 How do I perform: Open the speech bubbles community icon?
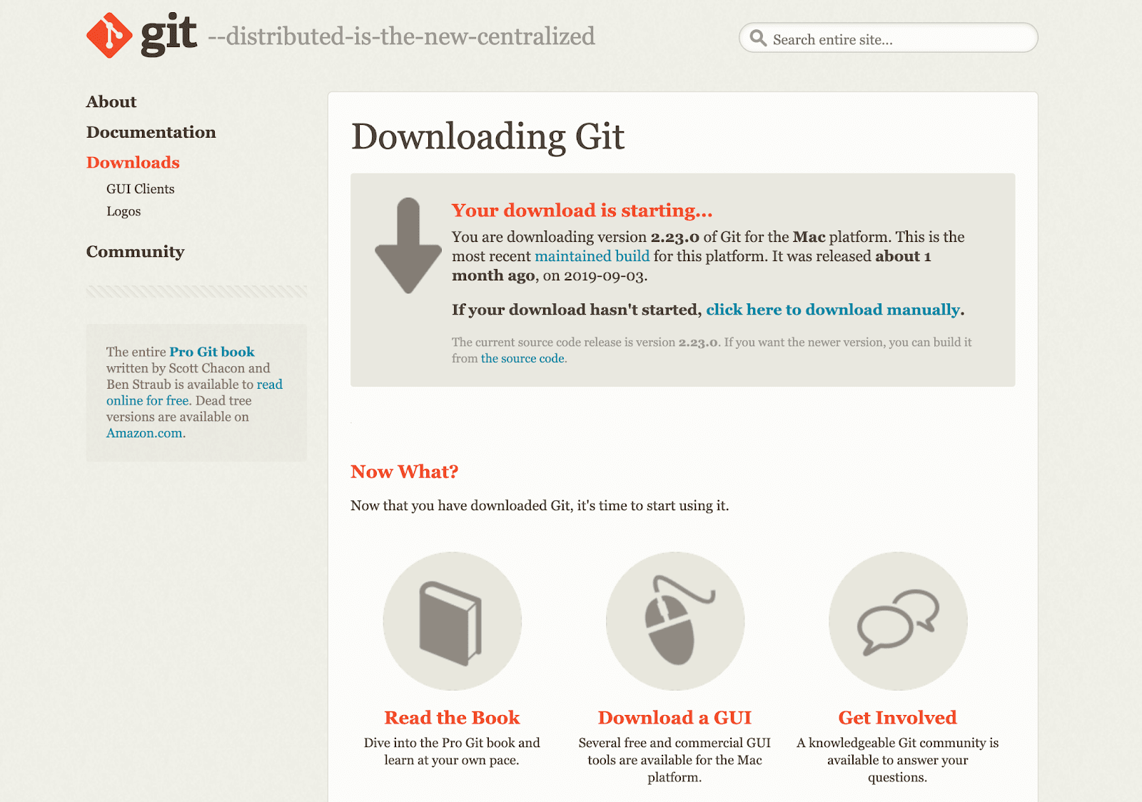click(x=898, y=621)
